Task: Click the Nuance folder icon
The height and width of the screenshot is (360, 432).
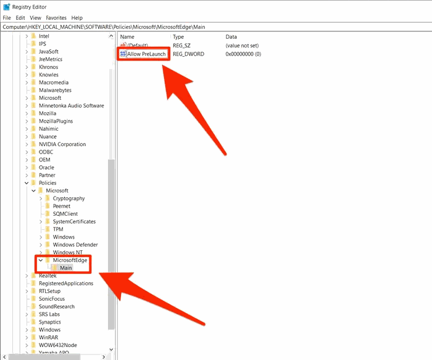Action: 34,136
